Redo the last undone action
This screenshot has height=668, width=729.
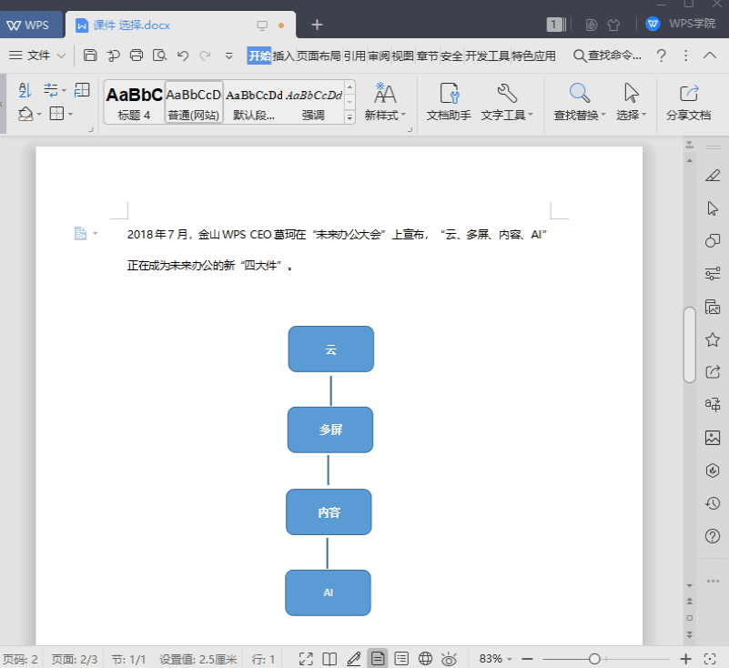(x=205, y=56)
